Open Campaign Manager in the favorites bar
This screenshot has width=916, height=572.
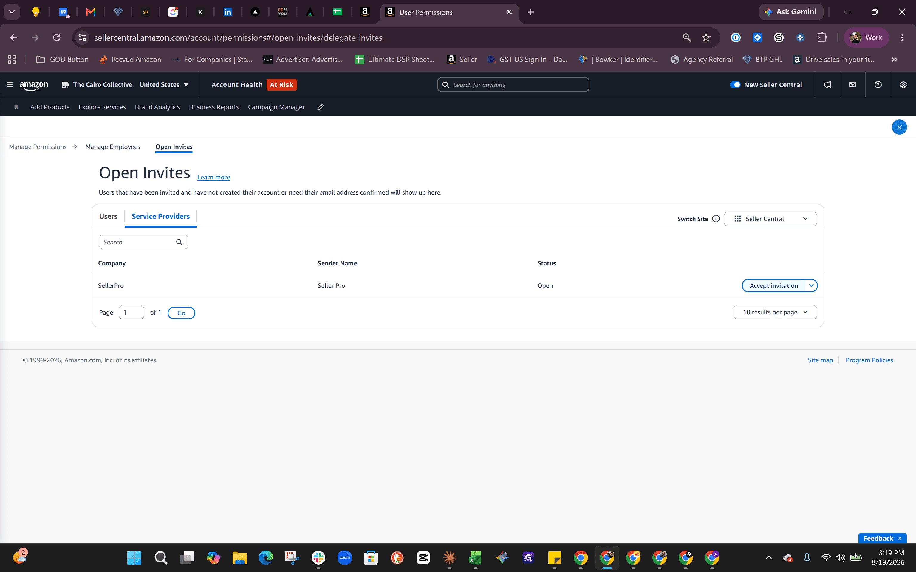pos(276,107)
